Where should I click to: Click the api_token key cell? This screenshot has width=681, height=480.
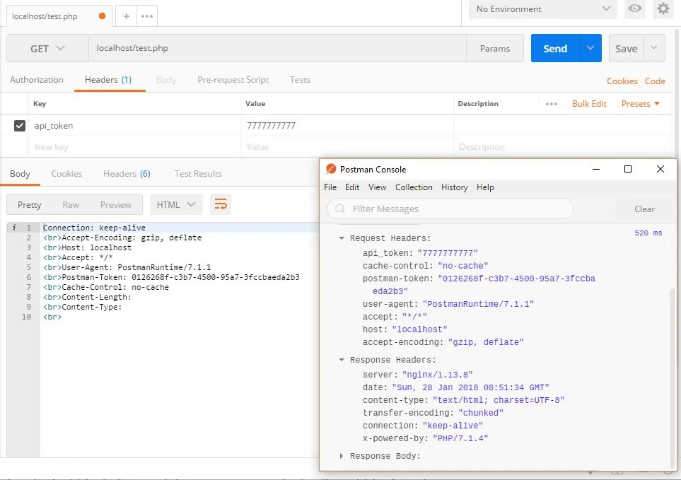(x=135, y=125)
